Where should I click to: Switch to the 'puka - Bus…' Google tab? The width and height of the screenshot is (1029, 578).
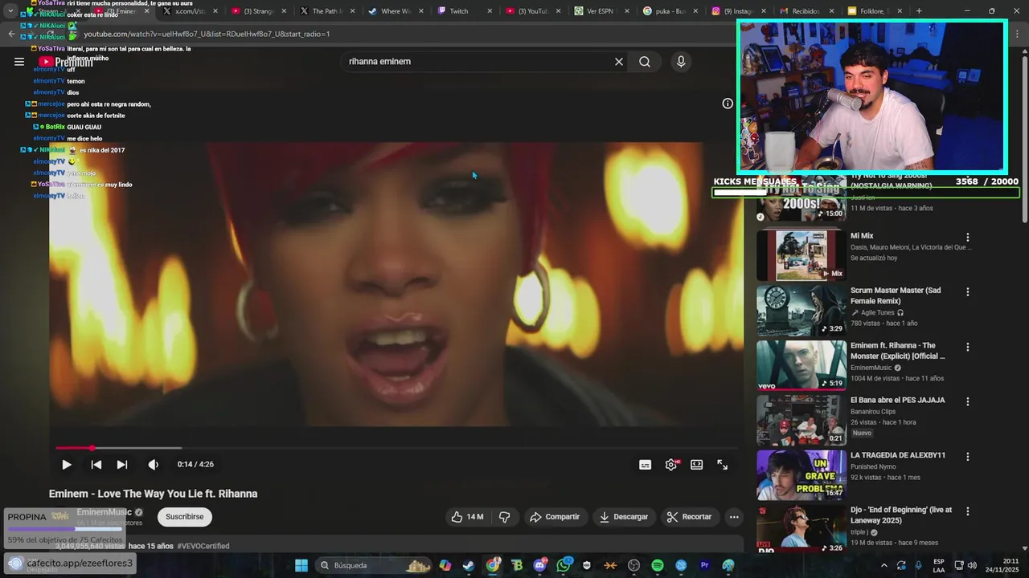pos(670,11)
